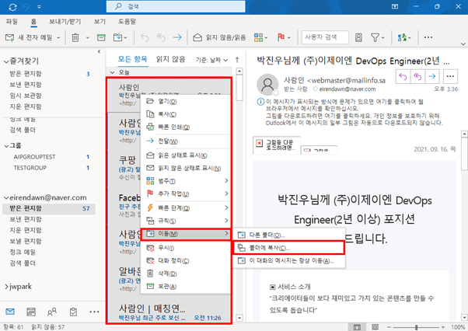Collapse the Groups (그룹) section
This screenshot has width=468, height=331.
point(6,146)
